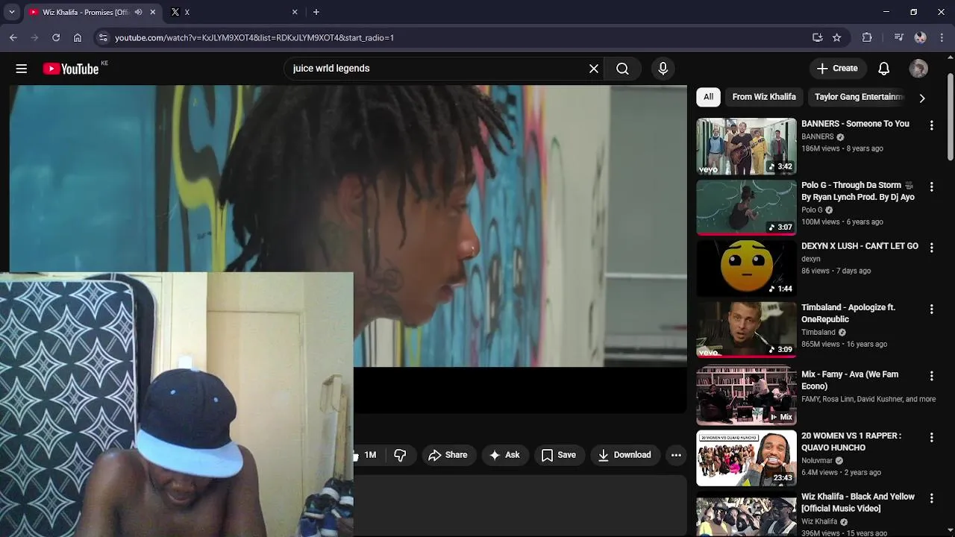Open the Chrome profile avatar
This screenshot has width=955, height=537.
pos(920,37)
